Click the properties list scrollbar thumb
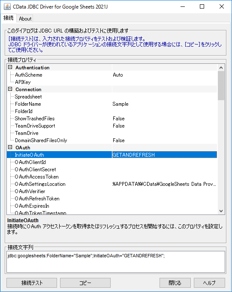232x292 pixels. pyautogui.click(x=221, y=86)
